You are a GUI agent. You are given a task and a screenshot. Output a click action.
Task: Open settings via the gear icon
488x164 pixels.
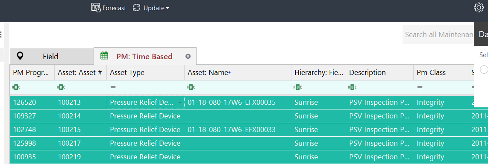(479, 7)
